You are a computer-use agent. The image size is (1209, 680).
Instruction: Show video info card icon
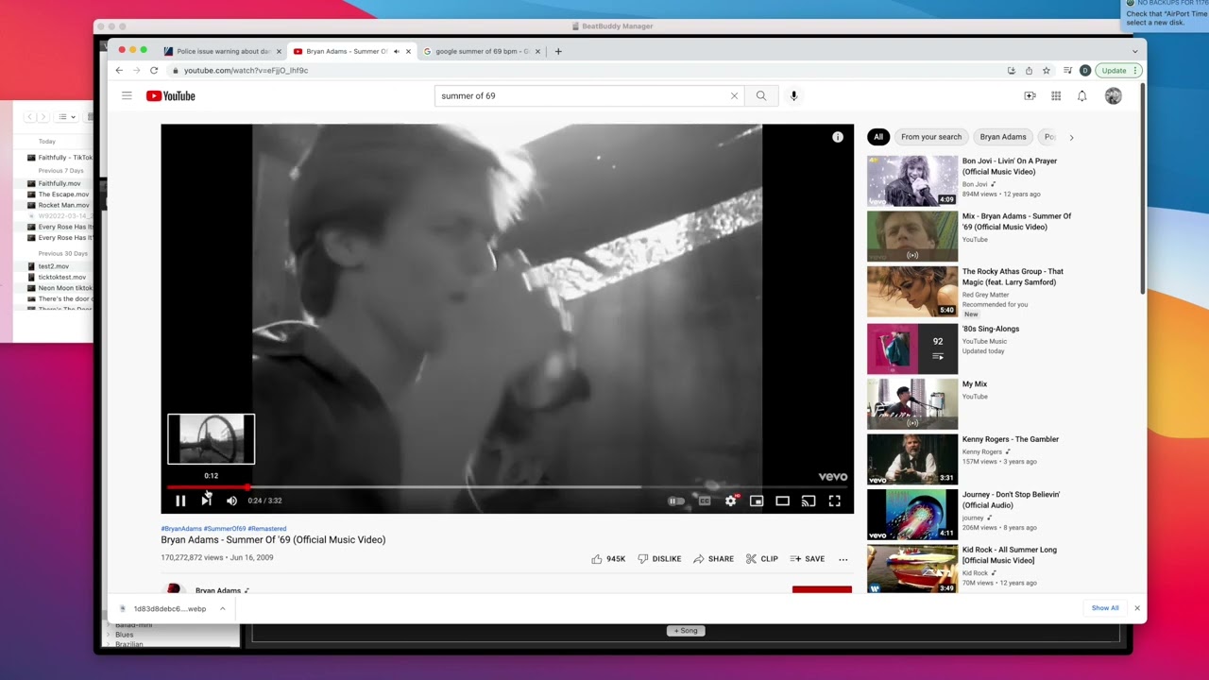(x=837, y=137)
